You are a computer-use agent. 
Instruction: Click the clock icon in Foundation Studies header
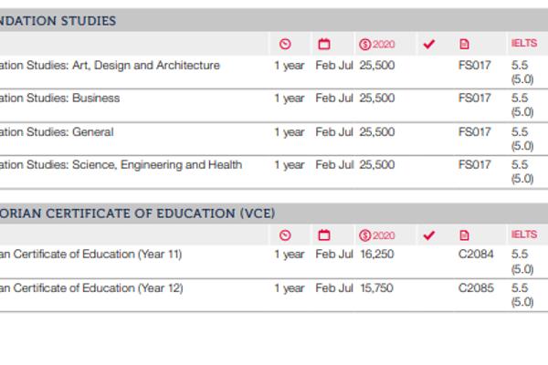(284, 44)
